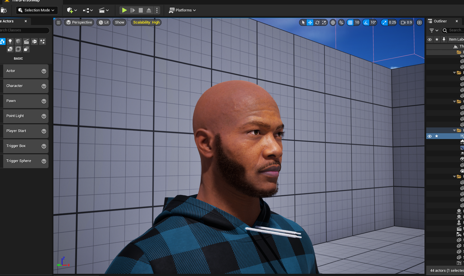Toggle grid snapping icon
The width and height of the screenshot is (464, 276).
(350, 22)
